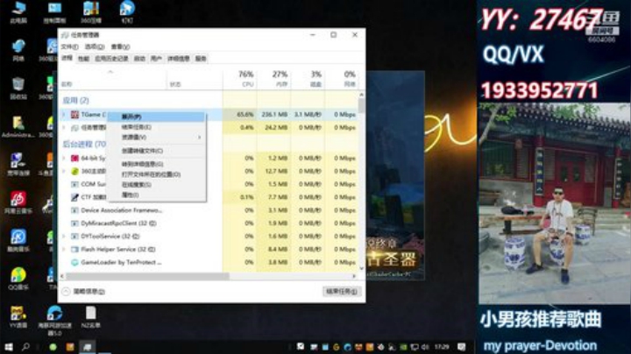Sort by the CPU column header
The image size is (631, 354).
coord(239,79)
